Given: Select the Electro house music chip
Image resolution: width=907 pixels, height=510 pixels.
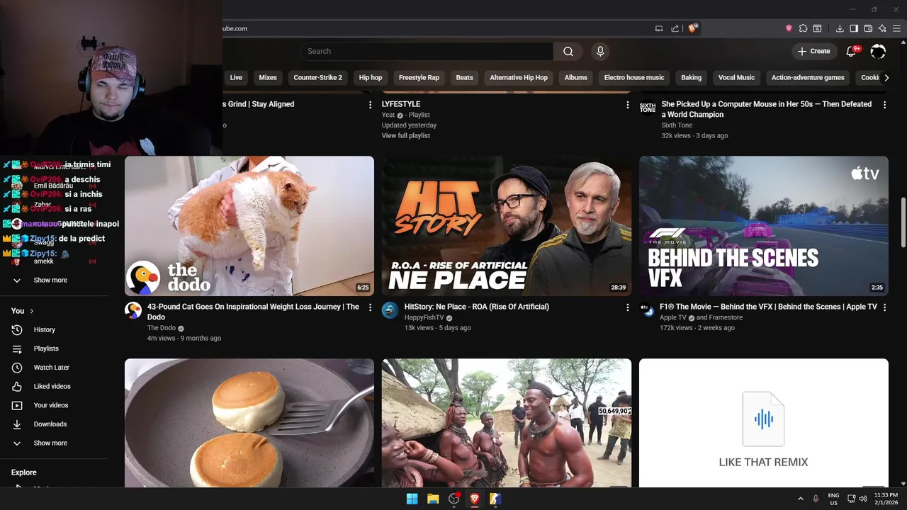Looking at the screenshot, I should 634,78.
